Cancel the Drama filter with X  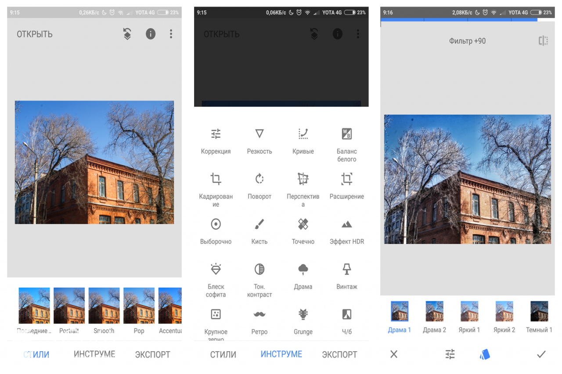pos(394,354)
